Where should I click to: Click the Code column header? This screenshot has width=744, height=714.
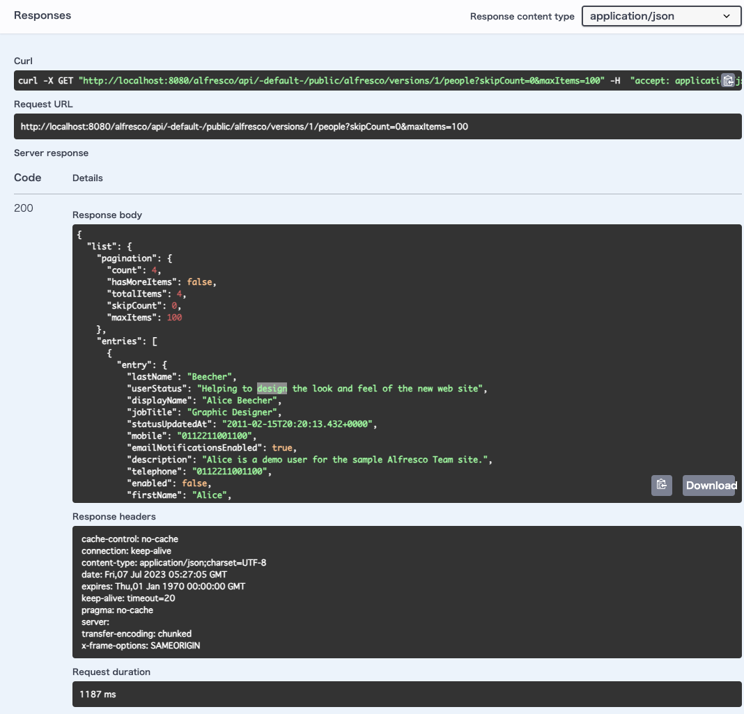coord(27,178)
